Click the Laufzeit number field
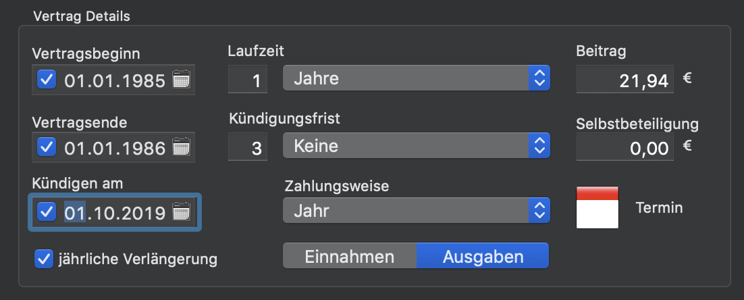 248,79
